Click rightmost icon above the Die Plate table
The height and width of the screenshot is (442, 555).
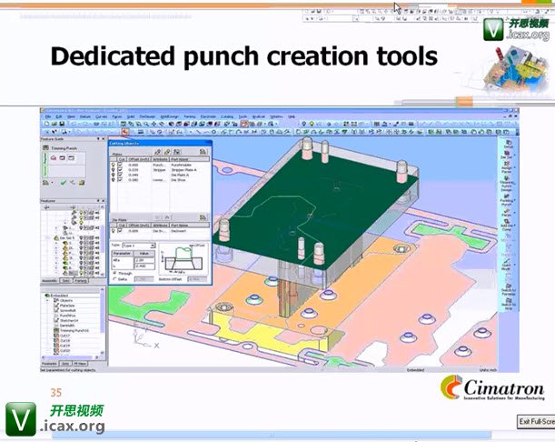[203, 217]
